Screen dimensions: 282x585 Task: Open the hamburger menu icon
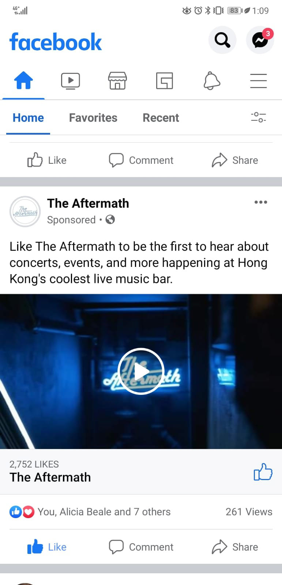(x=258, y=81)
